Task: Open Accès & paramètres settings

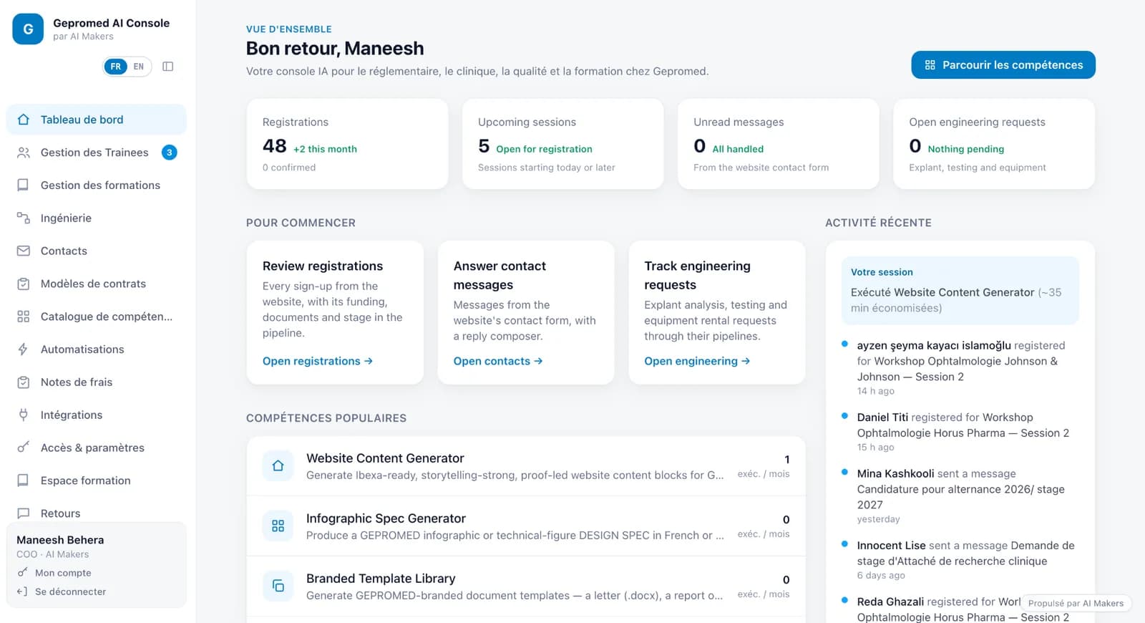Action: coord(97,448)
